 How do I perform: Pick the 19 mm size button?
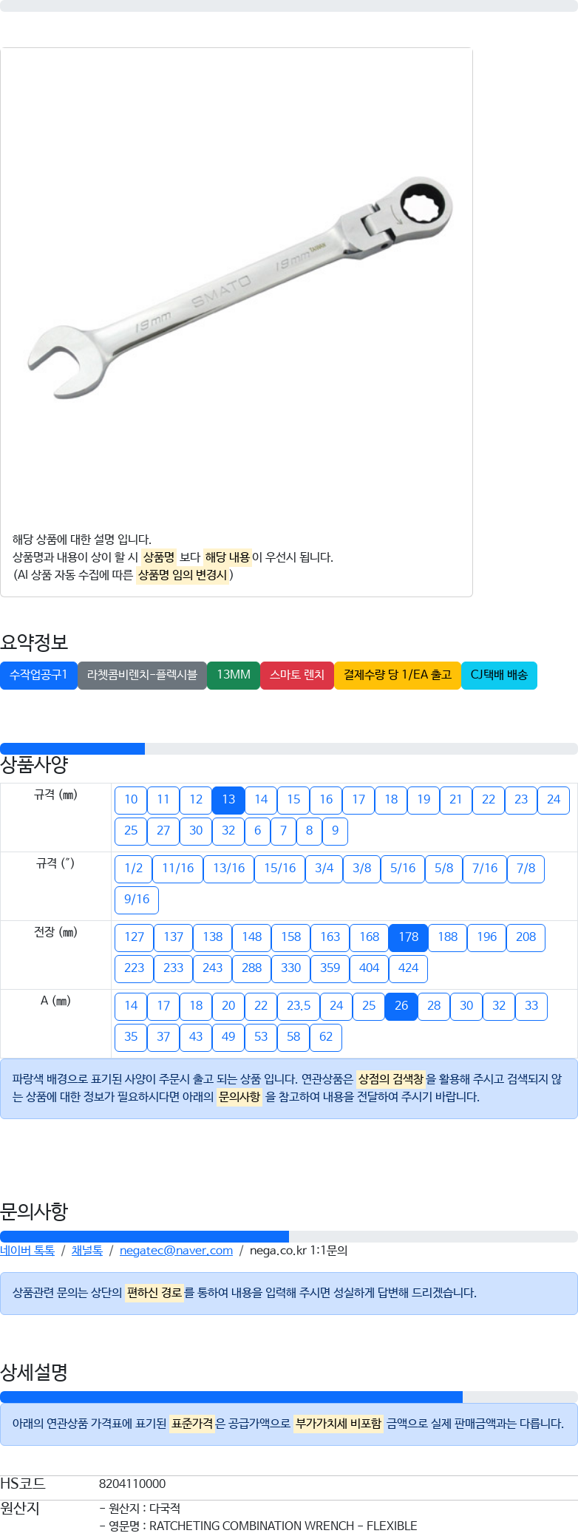point(424,800)
